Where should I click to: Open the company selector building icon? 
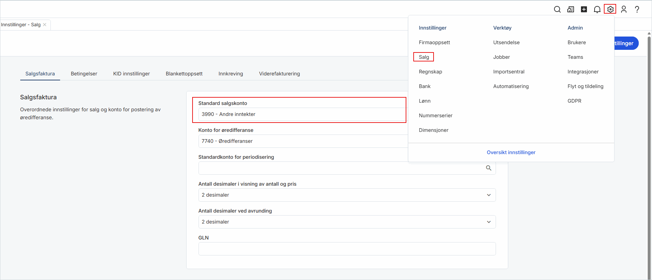click(x=571, y=9)
